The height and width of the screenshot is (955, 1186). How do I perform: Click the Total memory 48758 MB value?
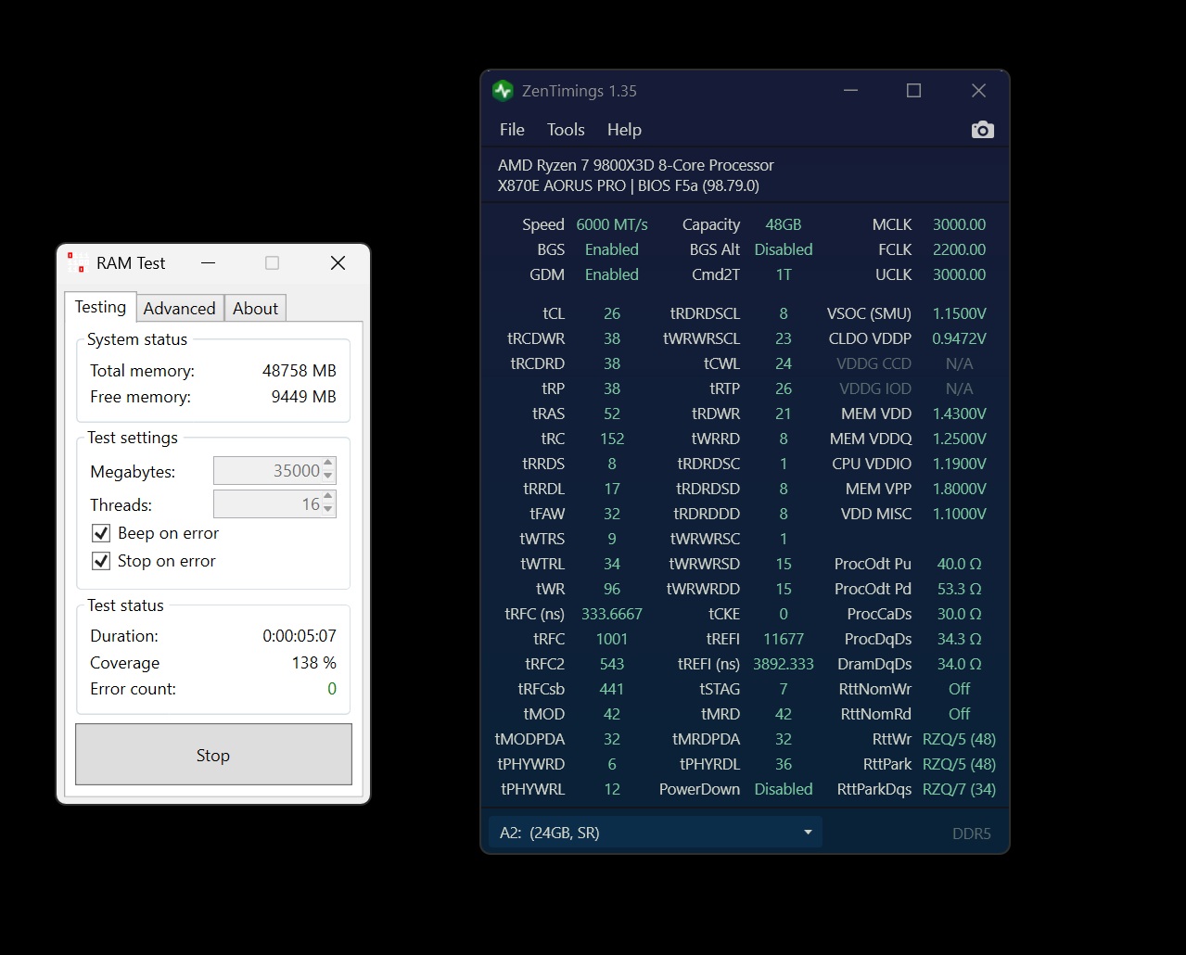[300, 371]
